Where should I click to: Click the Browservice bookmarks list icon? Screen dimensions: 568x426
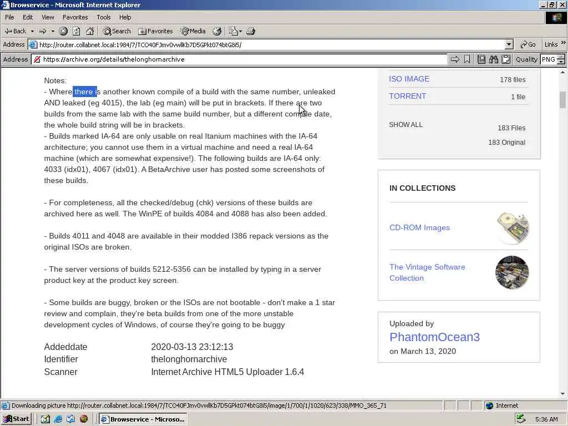(481, 59)
